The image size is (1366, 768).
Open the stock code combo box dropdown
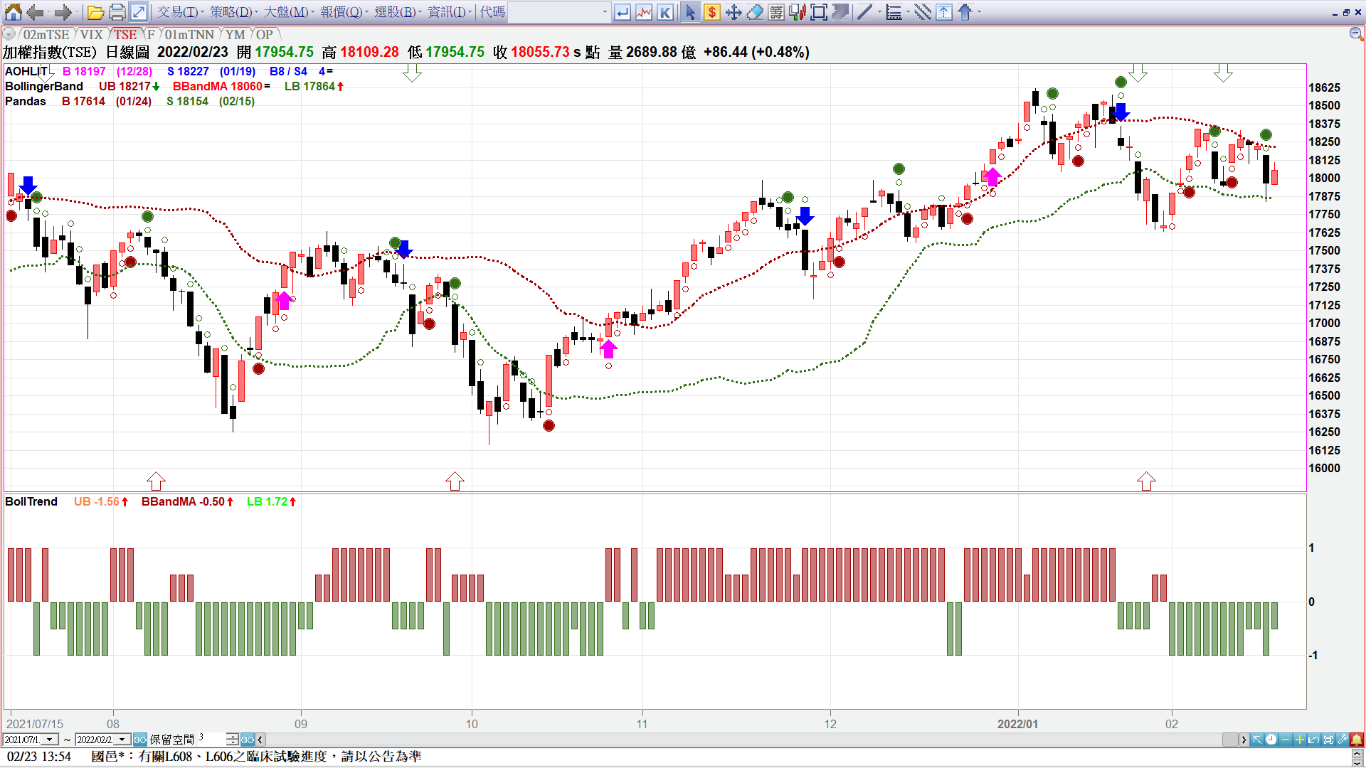pyautogui.click(x=605, y=12)
